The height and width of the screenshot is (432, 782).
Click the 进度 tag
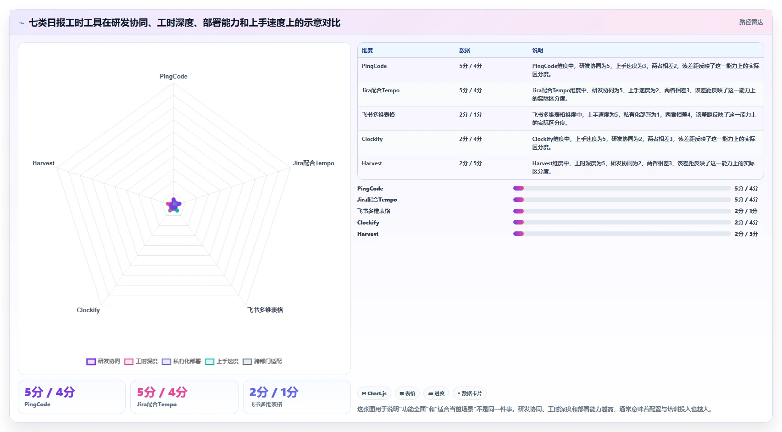[436, 393]
